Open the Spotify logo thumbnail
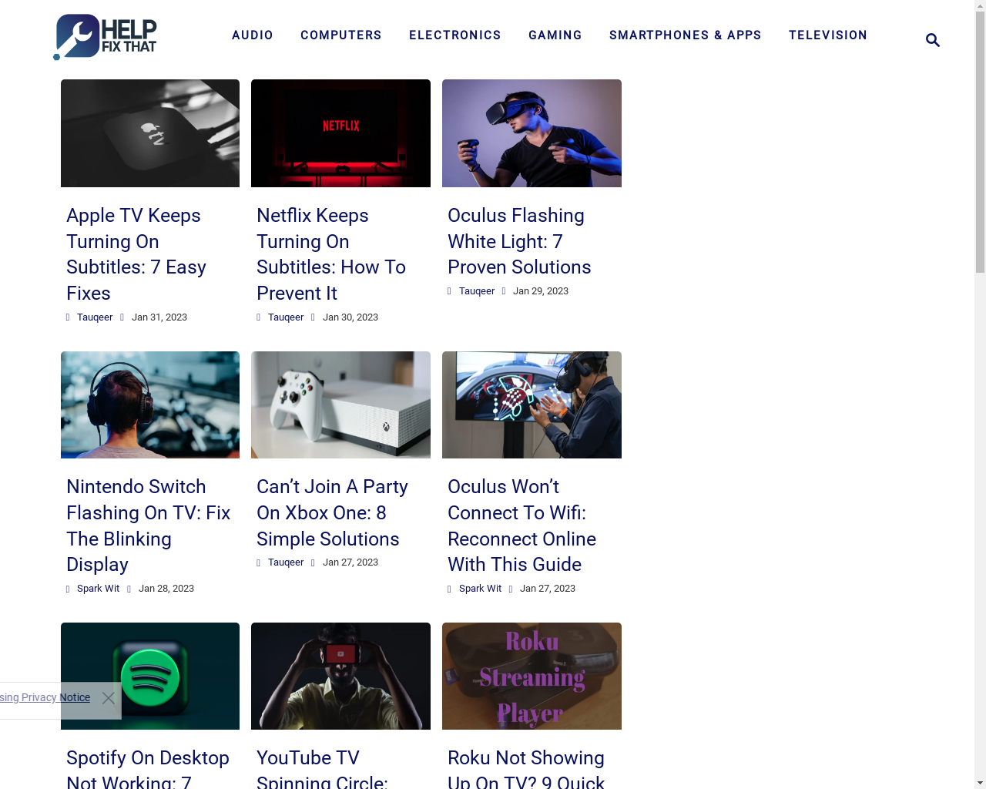 150,677
